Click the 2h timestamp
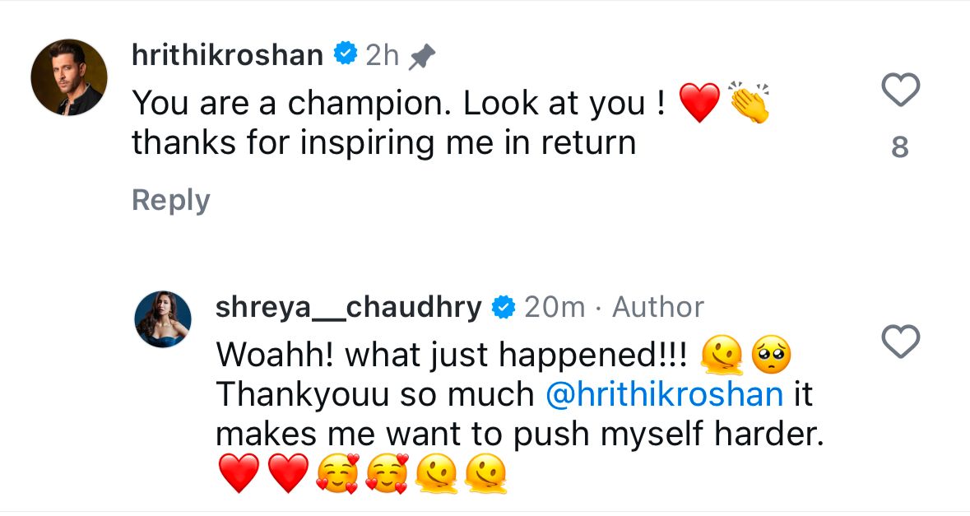Screen dimensions: 970x516 (382, 56)
